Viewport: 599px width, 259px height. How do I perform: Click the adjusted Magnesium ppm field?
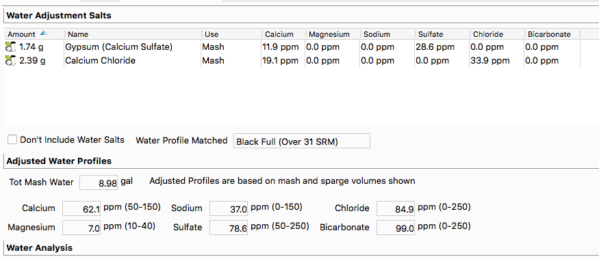(x=81, y=228)
